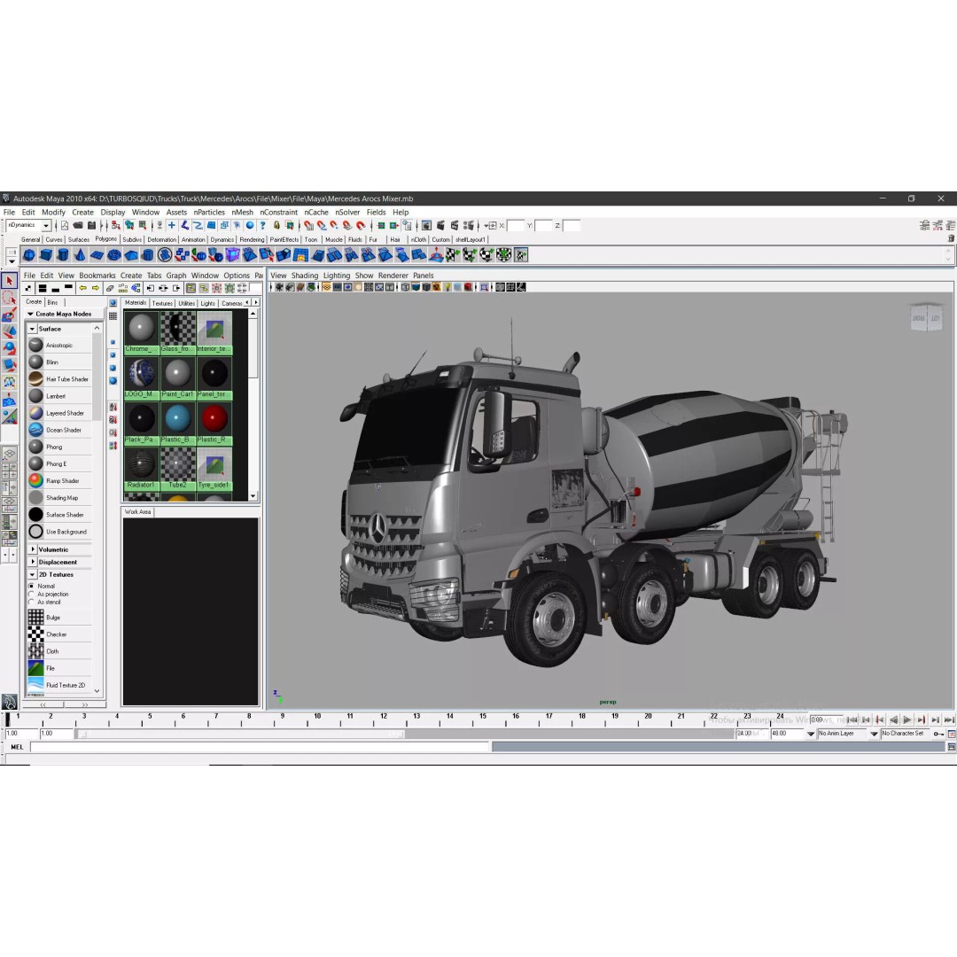
Task: Open the viewport Shading menu
Action: (x=305, y=276)
